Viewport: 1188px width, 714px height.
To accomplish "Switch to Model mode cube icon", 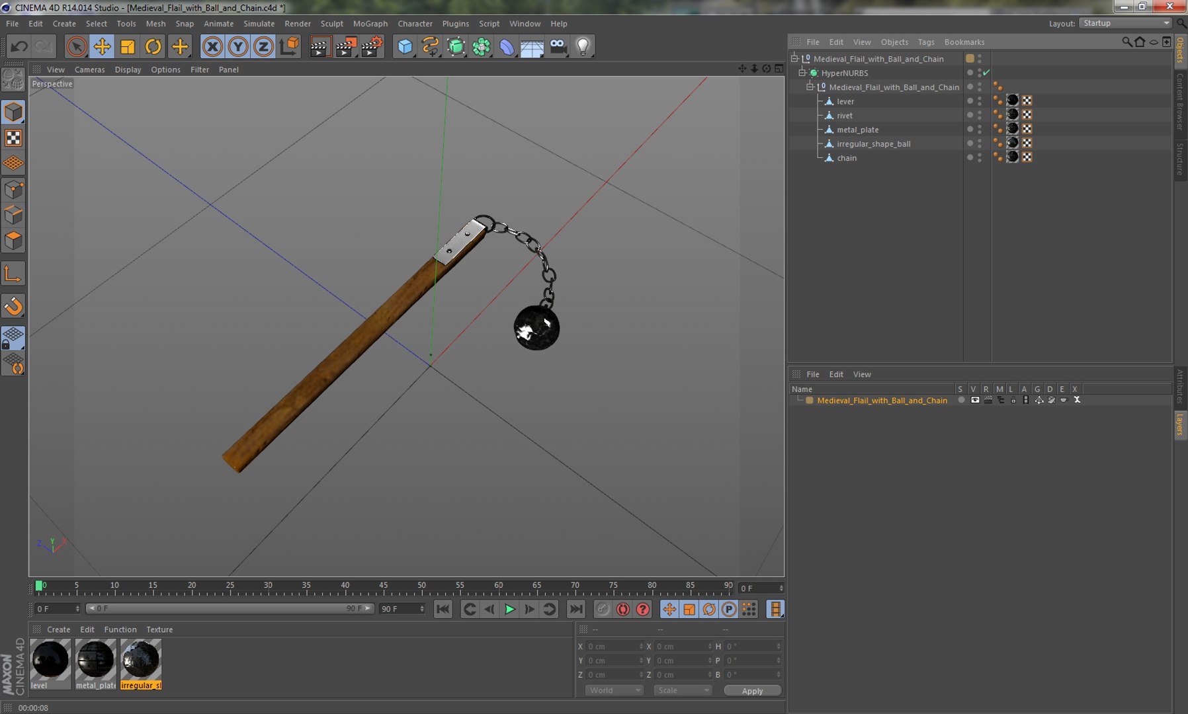I will (x=13, y=112).
